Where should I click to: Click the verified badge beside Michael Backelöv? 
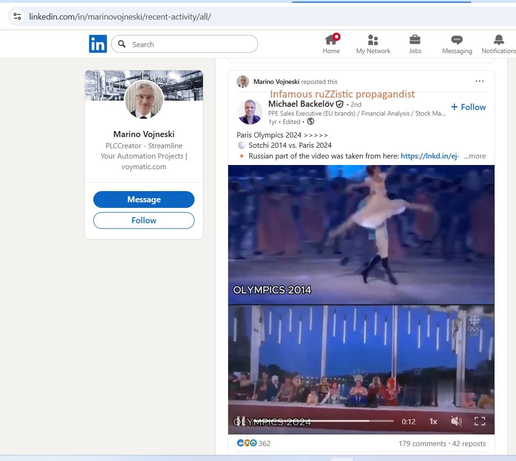point(340,104)
